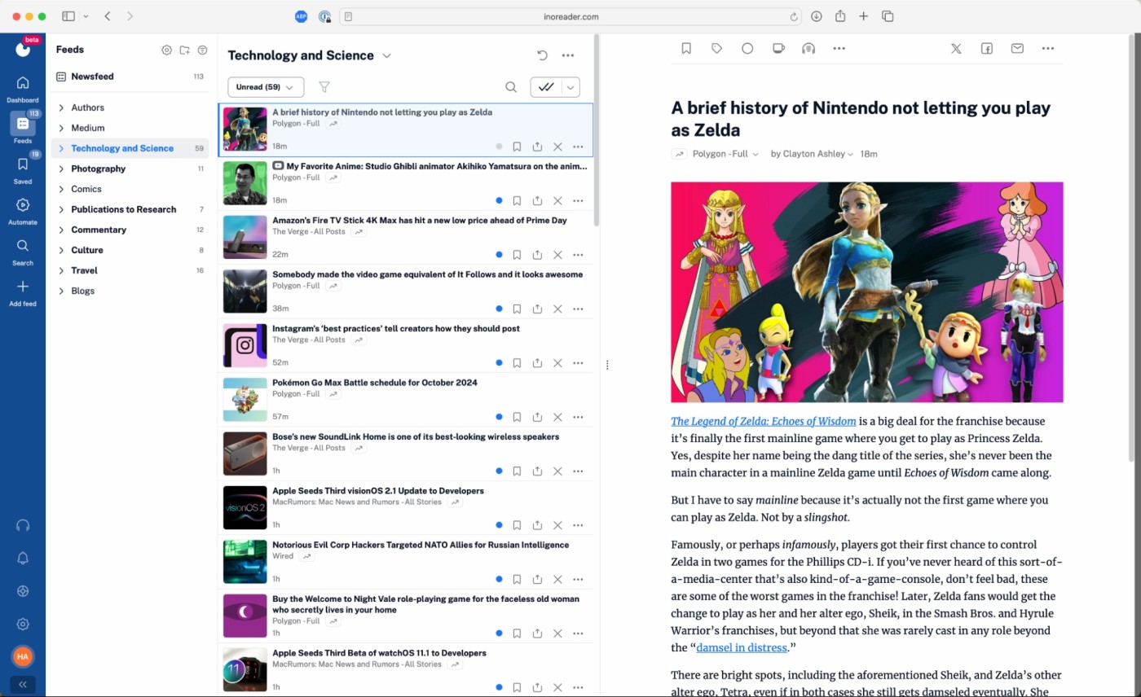The width and height of the screenshot is (1141, 697).
Task: Expand the Publications to Research folder chevron
Action: tap(61, 209)
